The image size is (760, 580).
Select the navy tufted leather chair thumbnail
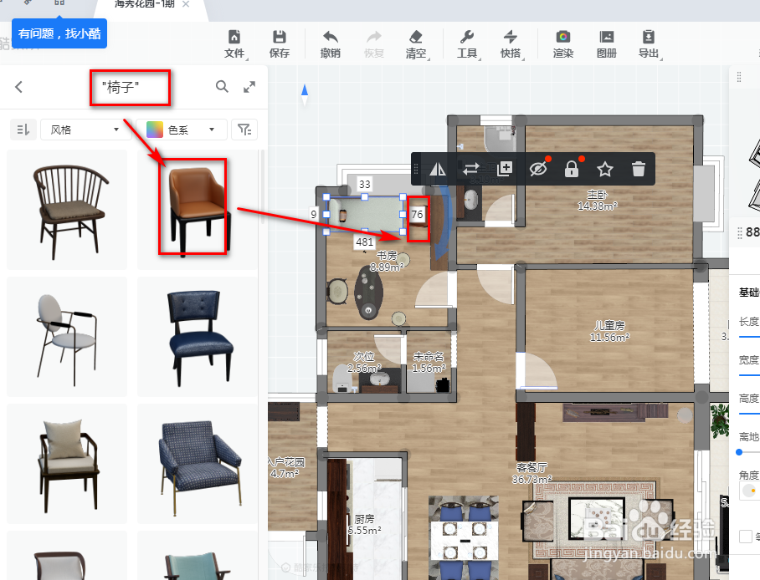[198, 337]
